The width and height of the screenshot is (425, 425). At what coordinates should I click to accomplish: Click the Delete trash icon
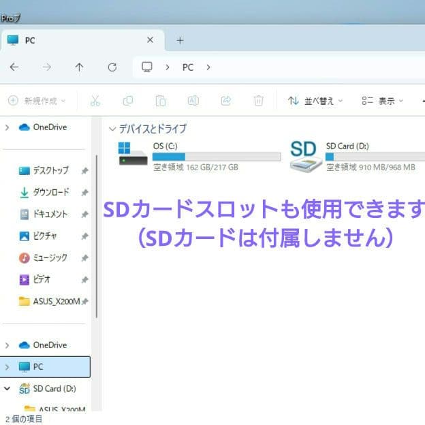[259, 101]
